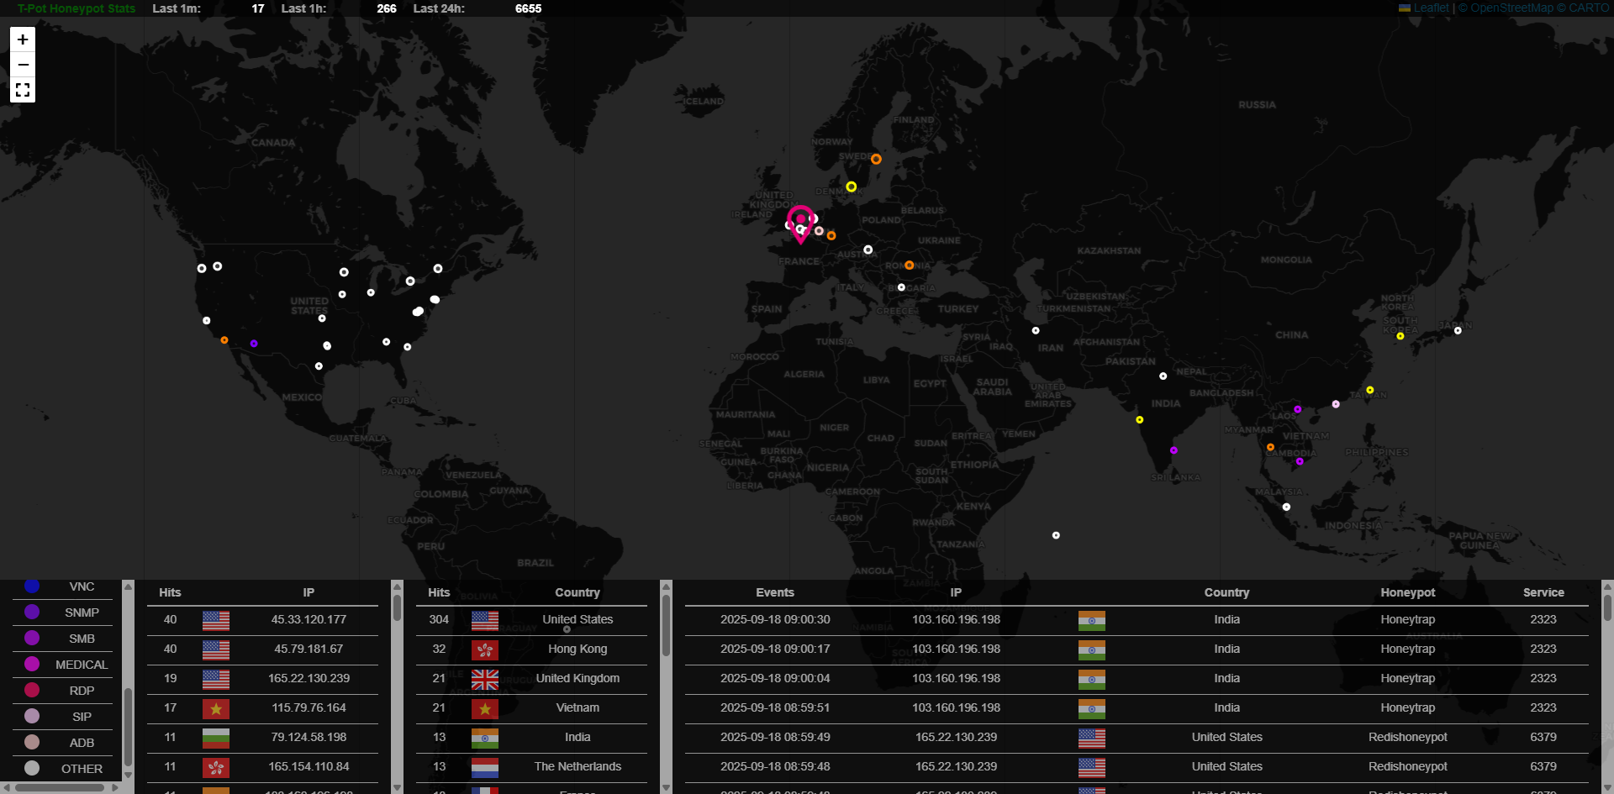
Task: Open the OpenStreetMap attribution link
Action: tap(1511, 8)
